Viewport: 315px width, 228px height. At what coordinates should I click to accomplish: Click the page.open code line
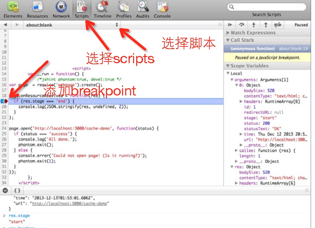coord(84,128)
